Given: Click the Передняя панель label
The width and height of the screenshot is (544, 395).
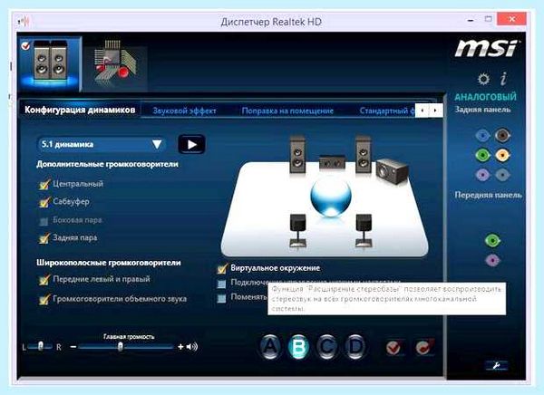Looking at the screenshot, I should (x=488, y=195).
